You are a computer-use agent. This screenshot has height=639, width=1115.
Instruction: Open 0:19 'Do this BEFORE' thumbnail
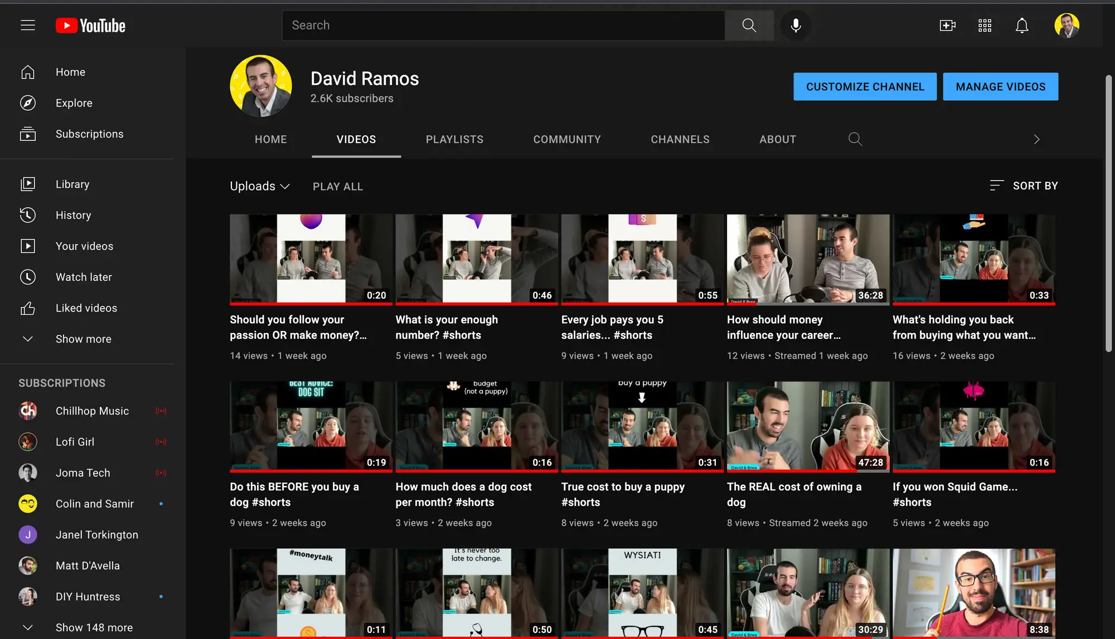point(311,426)
